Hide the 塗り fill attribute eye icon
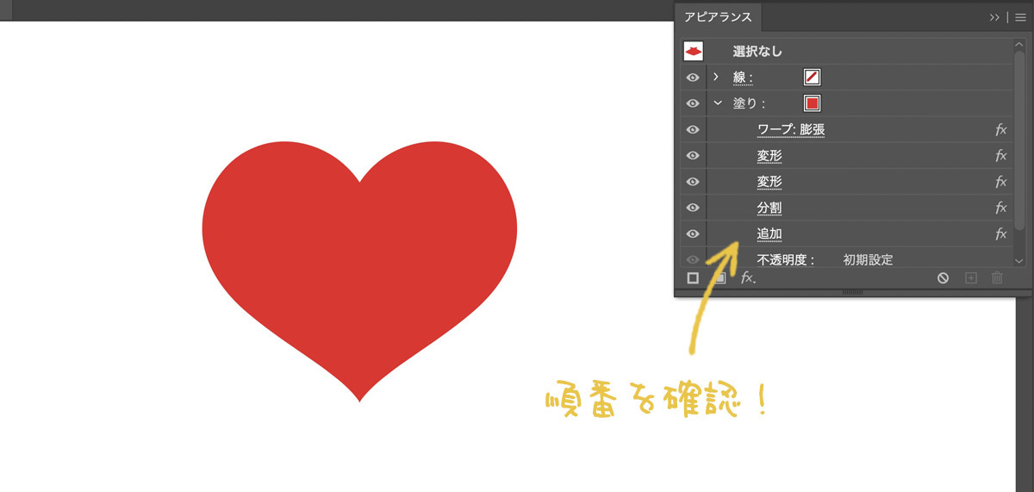 [693, 103]
